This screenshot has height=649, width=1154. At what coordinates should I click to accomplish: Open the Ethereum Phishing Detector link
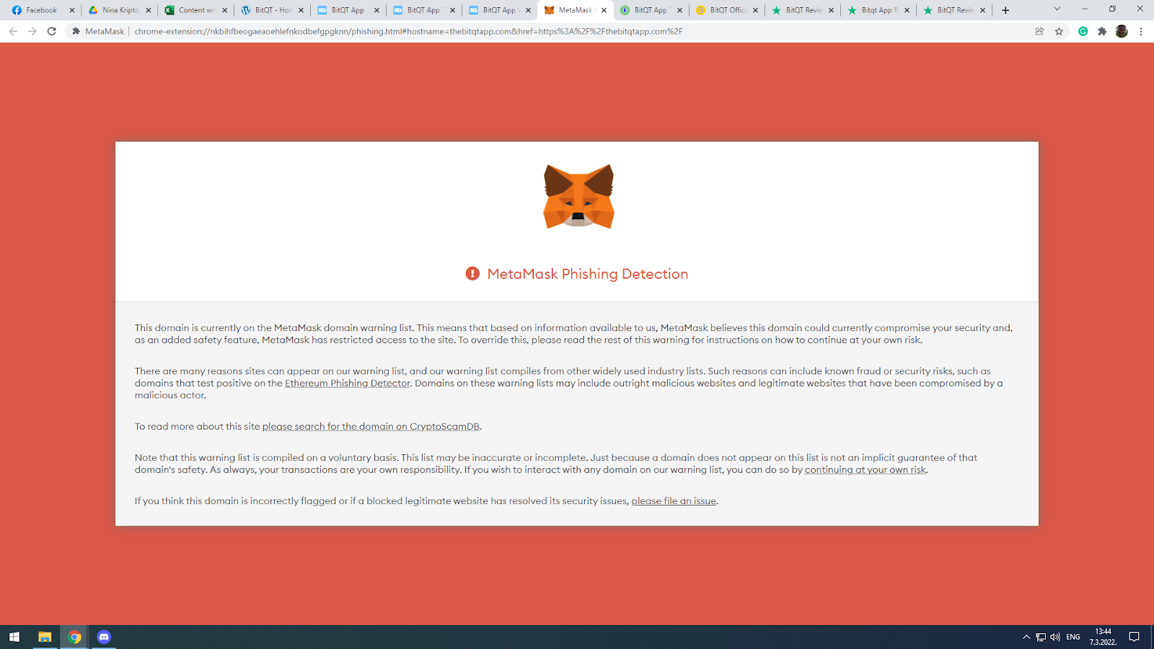click(348, 384)
